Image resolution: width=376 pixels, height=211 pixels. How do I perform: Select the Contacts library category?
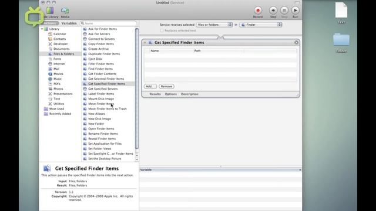[59, 39]
